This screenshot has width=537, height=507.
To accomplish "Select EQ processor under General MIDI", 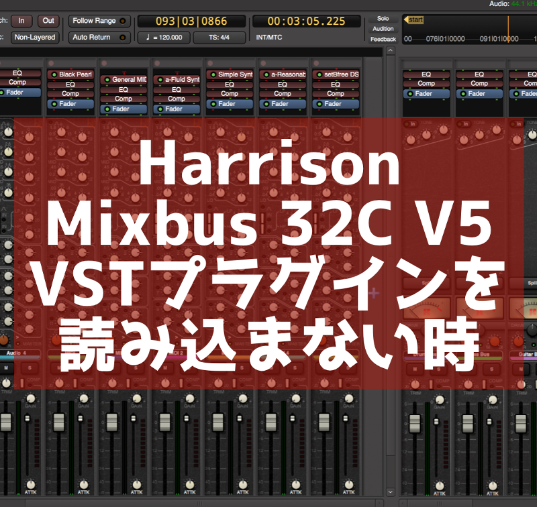I will click(124, 90).
